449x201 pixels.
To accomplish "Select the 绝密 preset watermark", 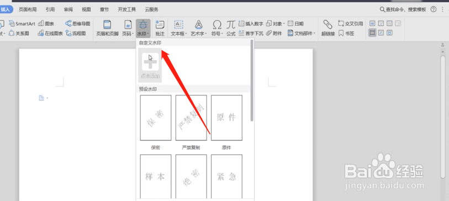I will click(x=191, y=176).
